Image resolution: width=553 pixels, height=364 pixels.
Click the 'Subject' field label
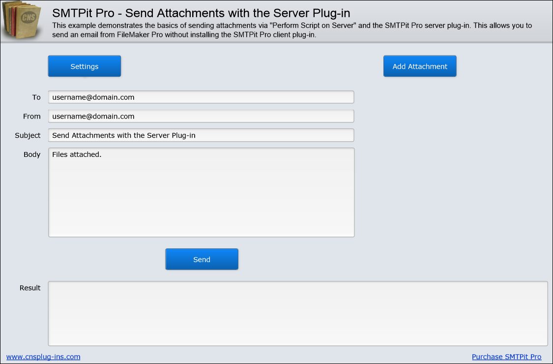point(28,135)
